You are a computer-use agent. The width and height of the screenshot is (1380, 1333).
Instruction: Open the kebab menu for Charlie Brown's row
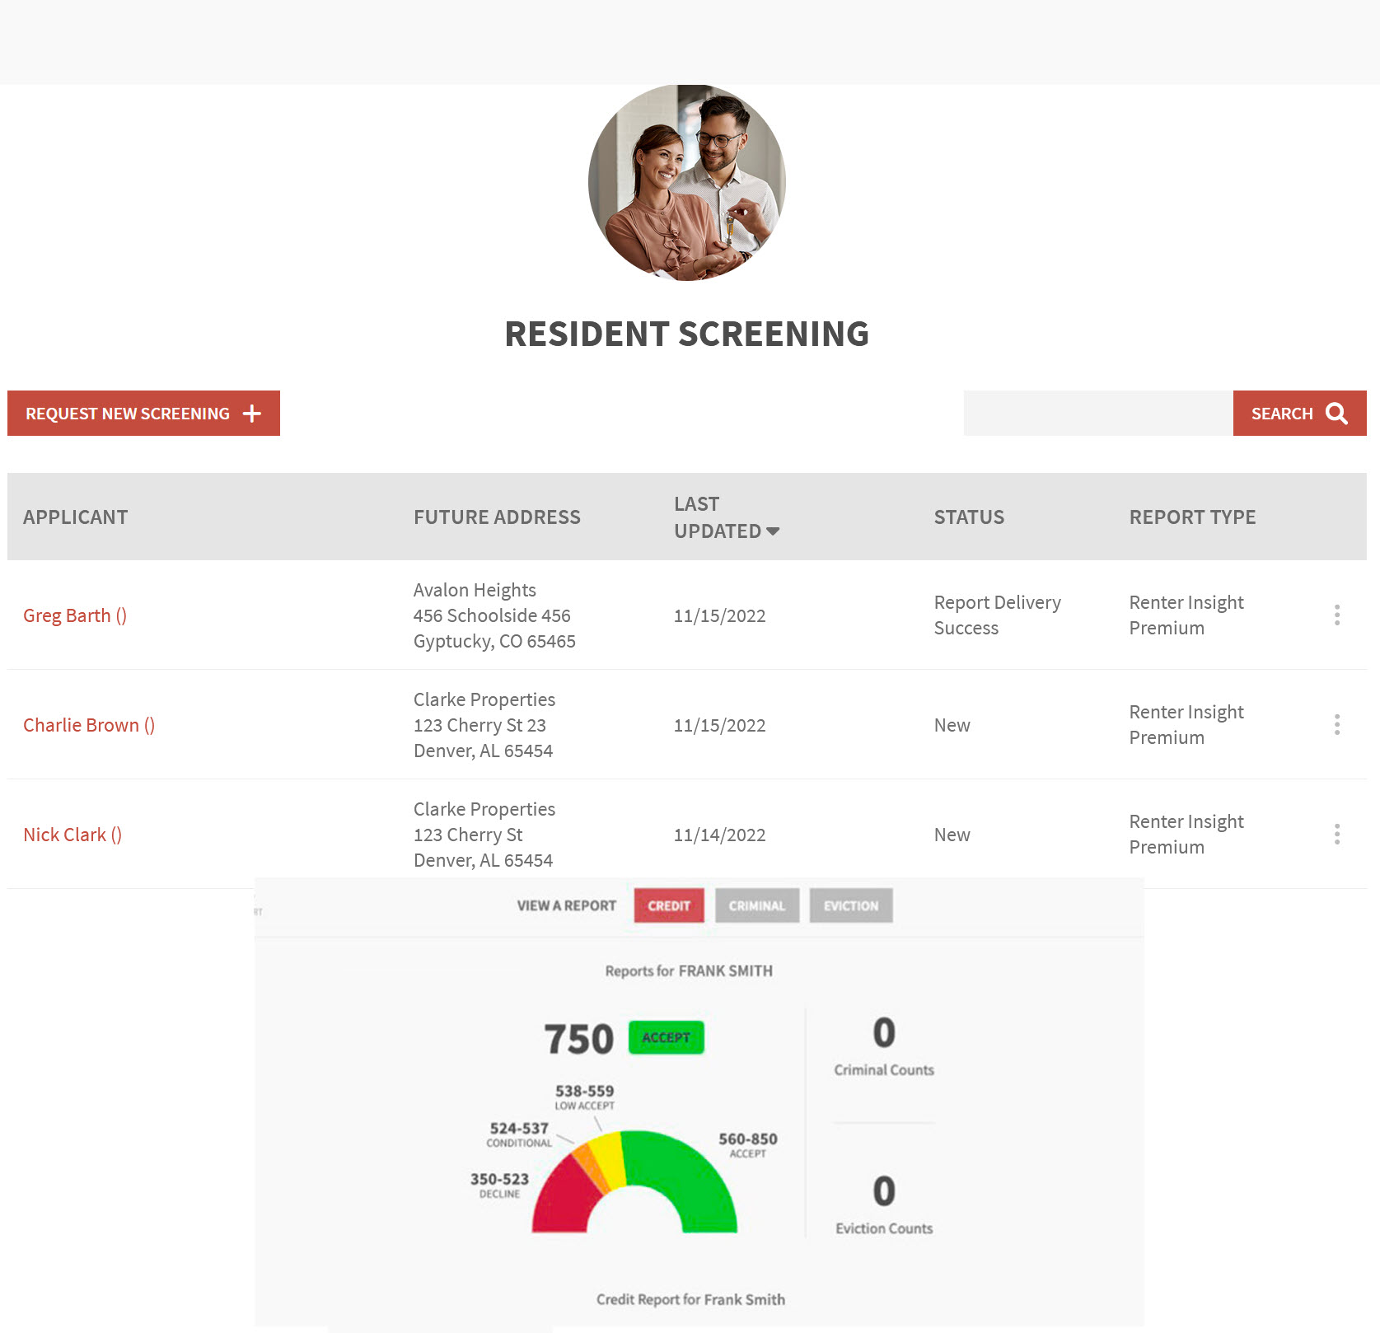click(1336, 724)
